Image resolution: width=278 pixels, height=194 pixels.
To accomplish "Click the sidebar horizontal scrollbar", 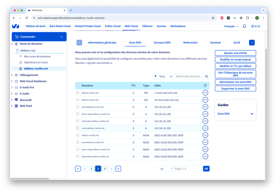I will pos(30,179).
